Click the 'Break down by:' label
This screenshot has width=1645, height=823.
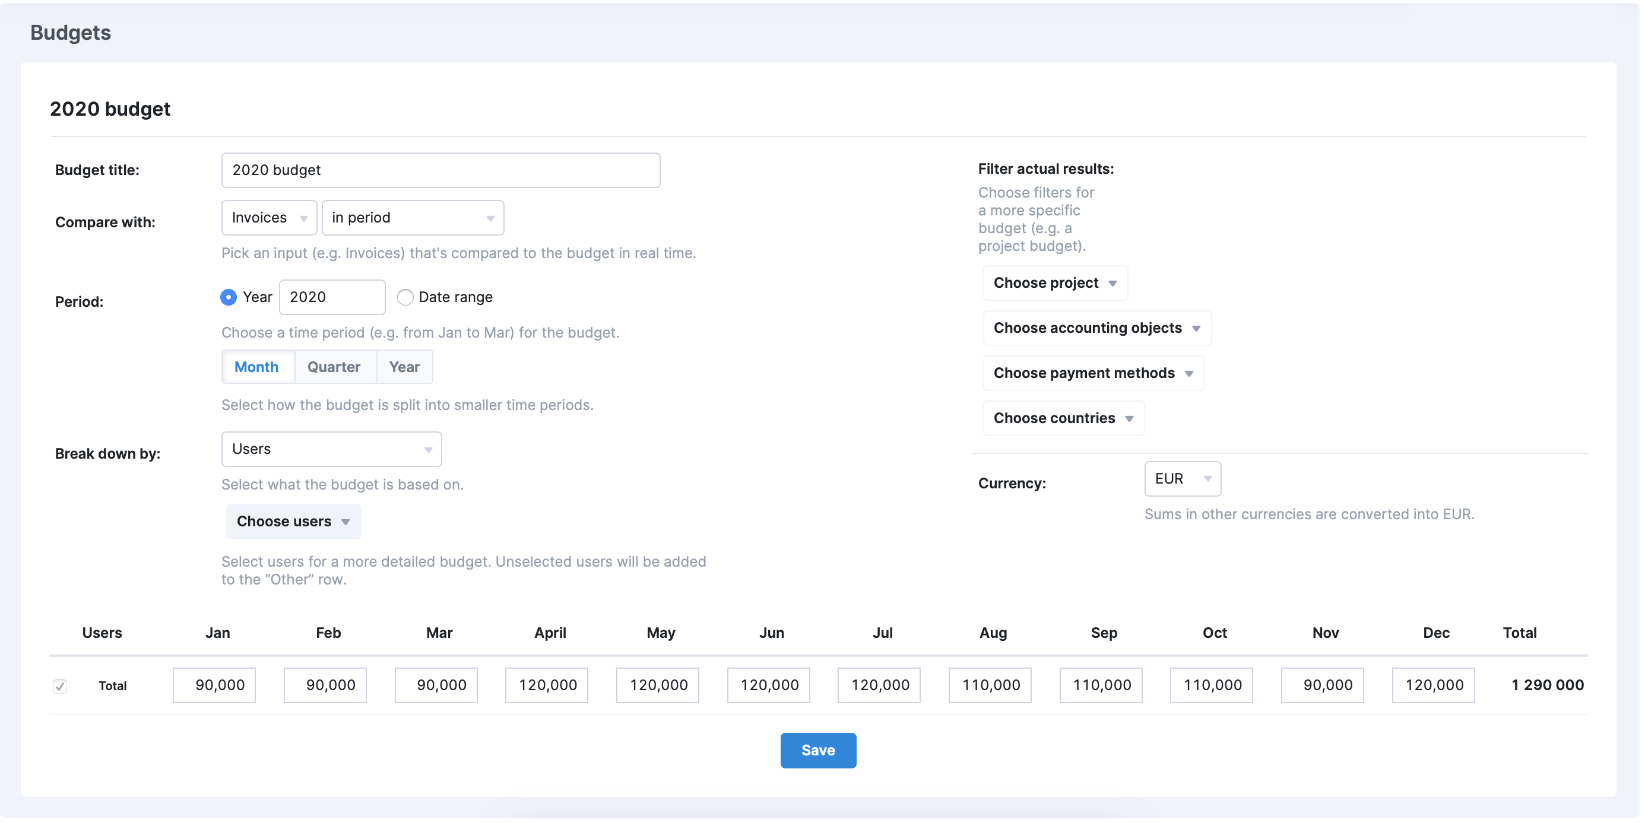click(107, 453)
